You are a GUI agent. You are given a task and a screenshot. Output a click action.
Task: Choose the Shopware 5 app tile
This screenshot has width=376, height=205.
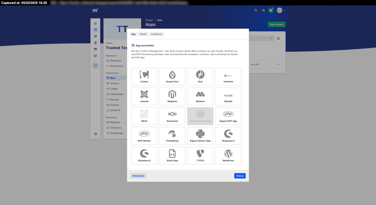[x=228, y=136]
